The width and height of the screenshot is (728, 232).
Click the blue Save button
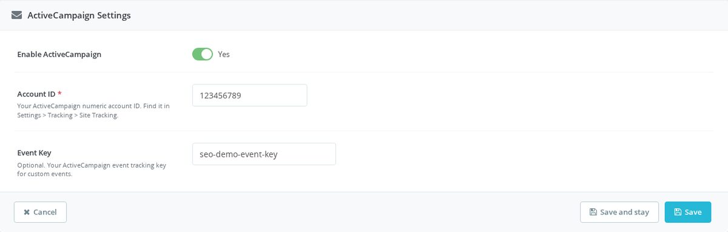tap(688, 212)
